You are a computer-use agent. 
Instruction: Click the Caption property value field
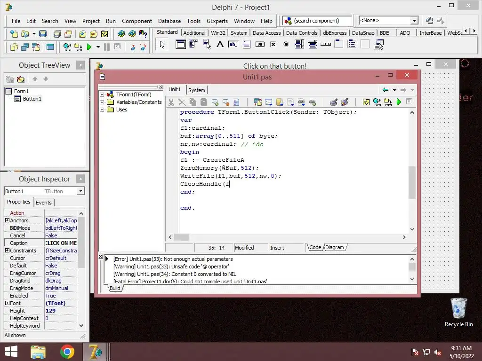(x=61, y=243)
